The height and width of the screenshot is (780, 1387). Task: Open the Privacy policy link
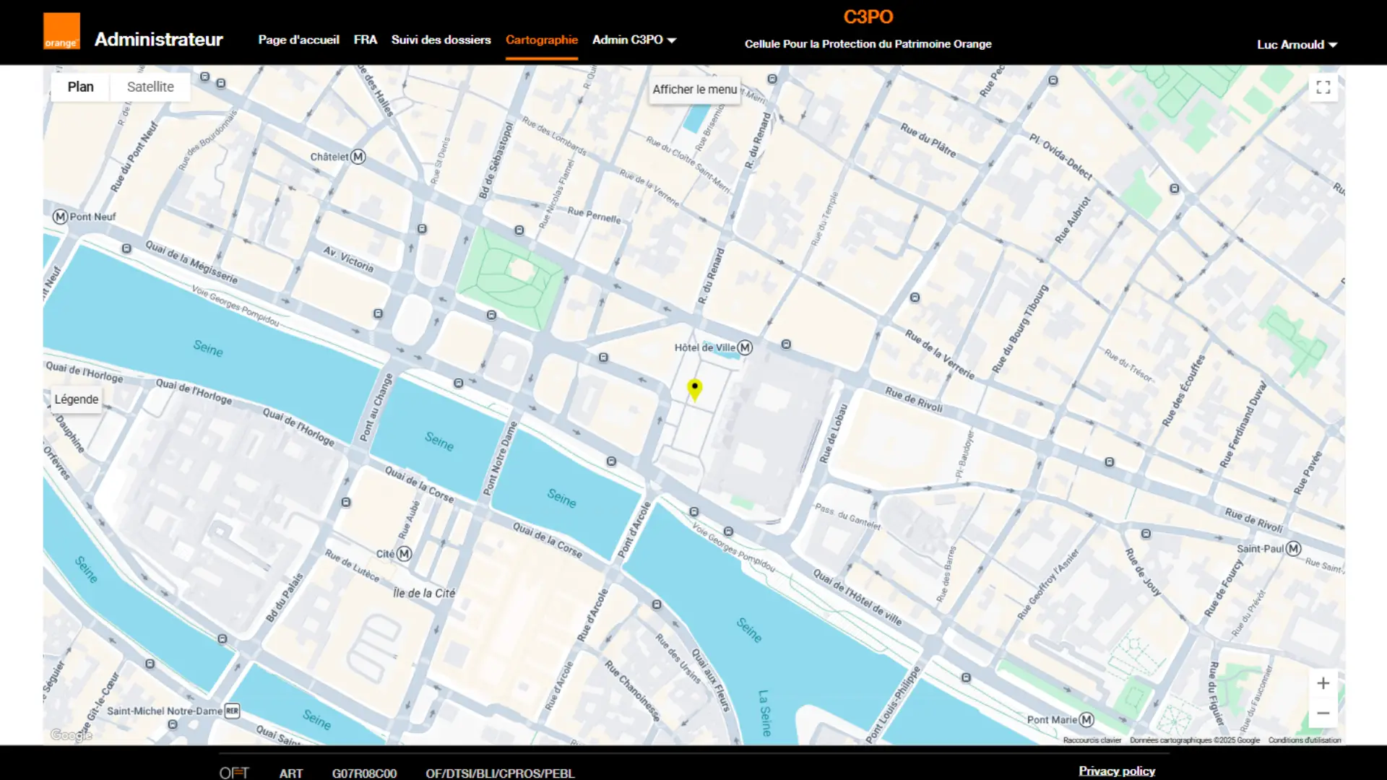[1117, 771]
